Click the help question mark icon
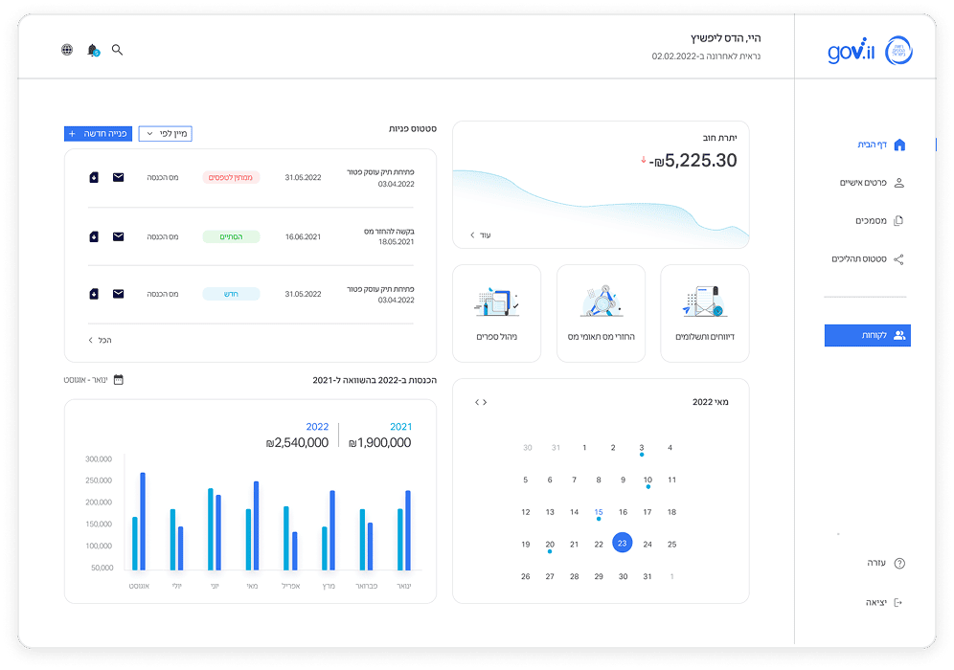Screen dimensions: 954x670 click(x=899, y=563)
